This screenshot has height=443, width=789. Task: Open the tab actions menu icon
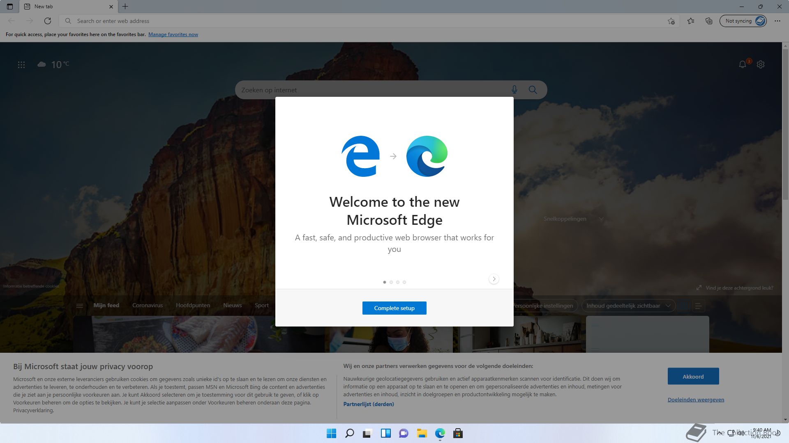(x=10, y=7)
